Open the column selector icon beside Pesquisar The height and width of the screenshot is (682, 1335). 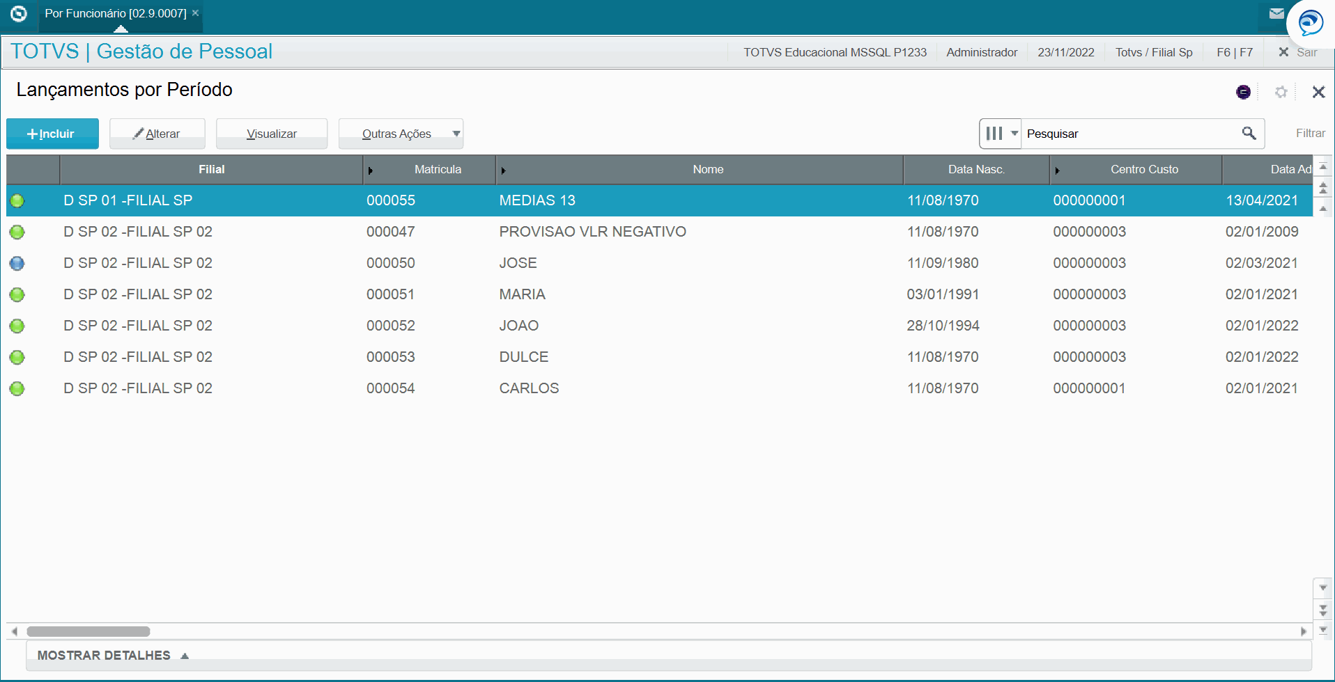coord(1001,133)
